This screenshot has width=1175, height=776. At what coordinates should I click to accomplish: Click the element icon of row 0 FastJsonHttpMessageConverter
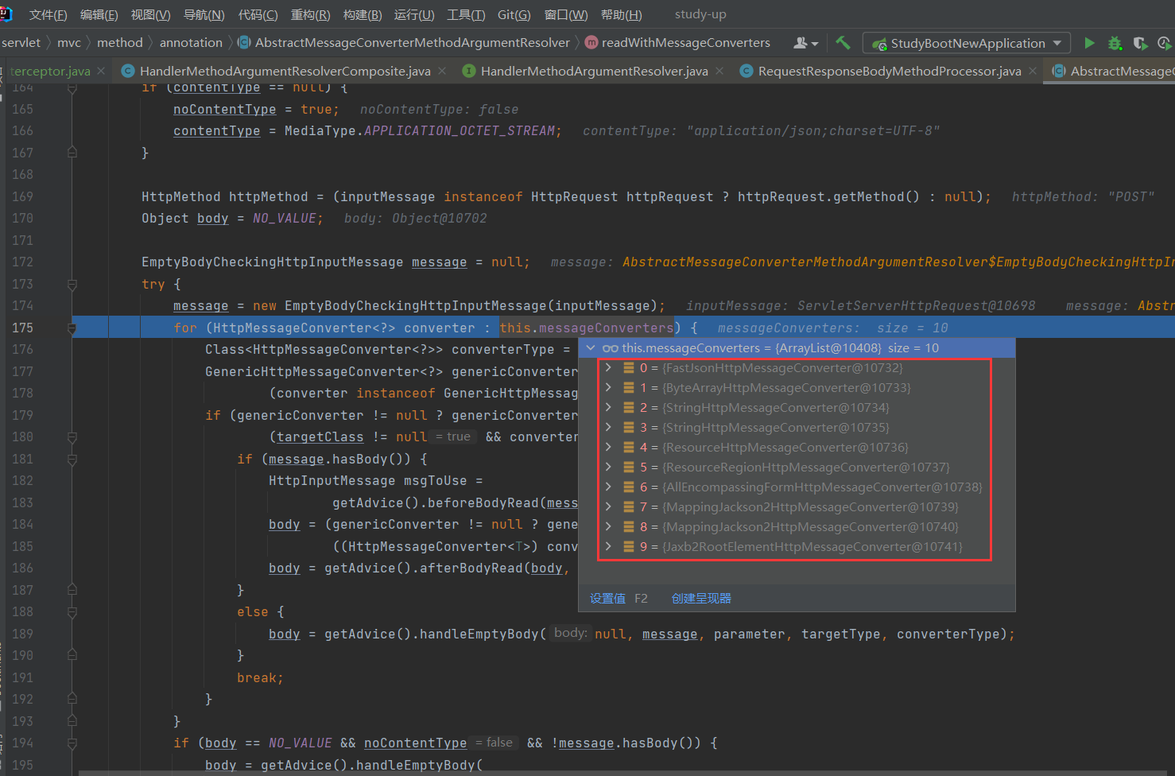(629, 368)
